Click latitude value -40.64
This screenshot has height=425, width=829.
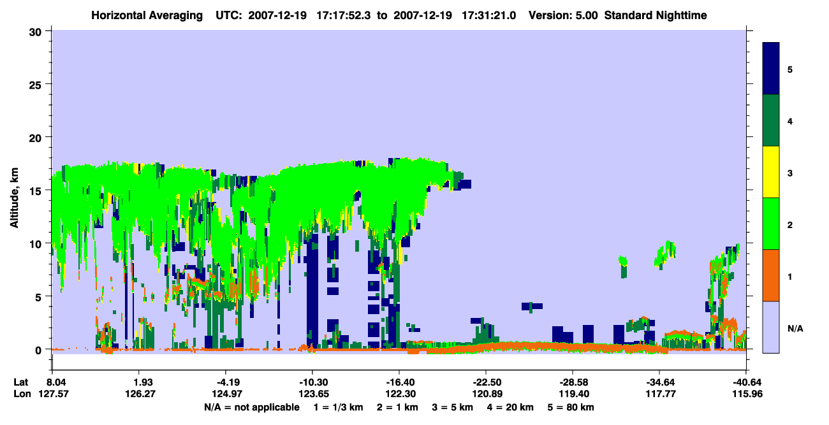(746, 382)
